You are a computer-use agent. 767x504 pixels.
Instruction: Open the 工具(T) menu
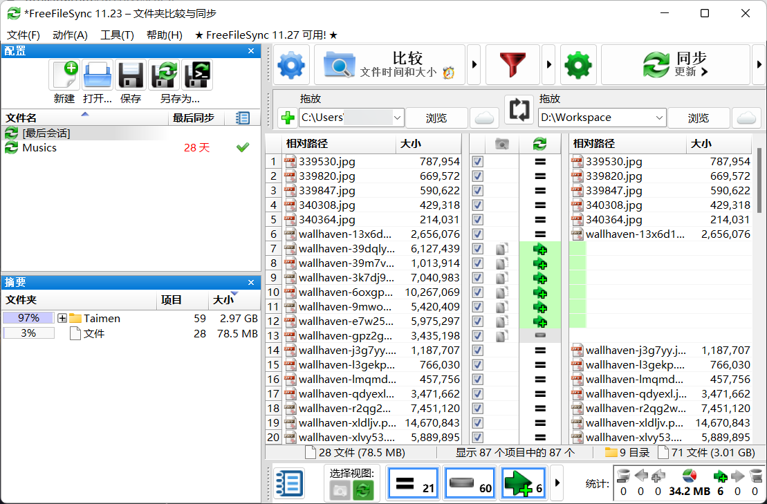click(117, 35)
